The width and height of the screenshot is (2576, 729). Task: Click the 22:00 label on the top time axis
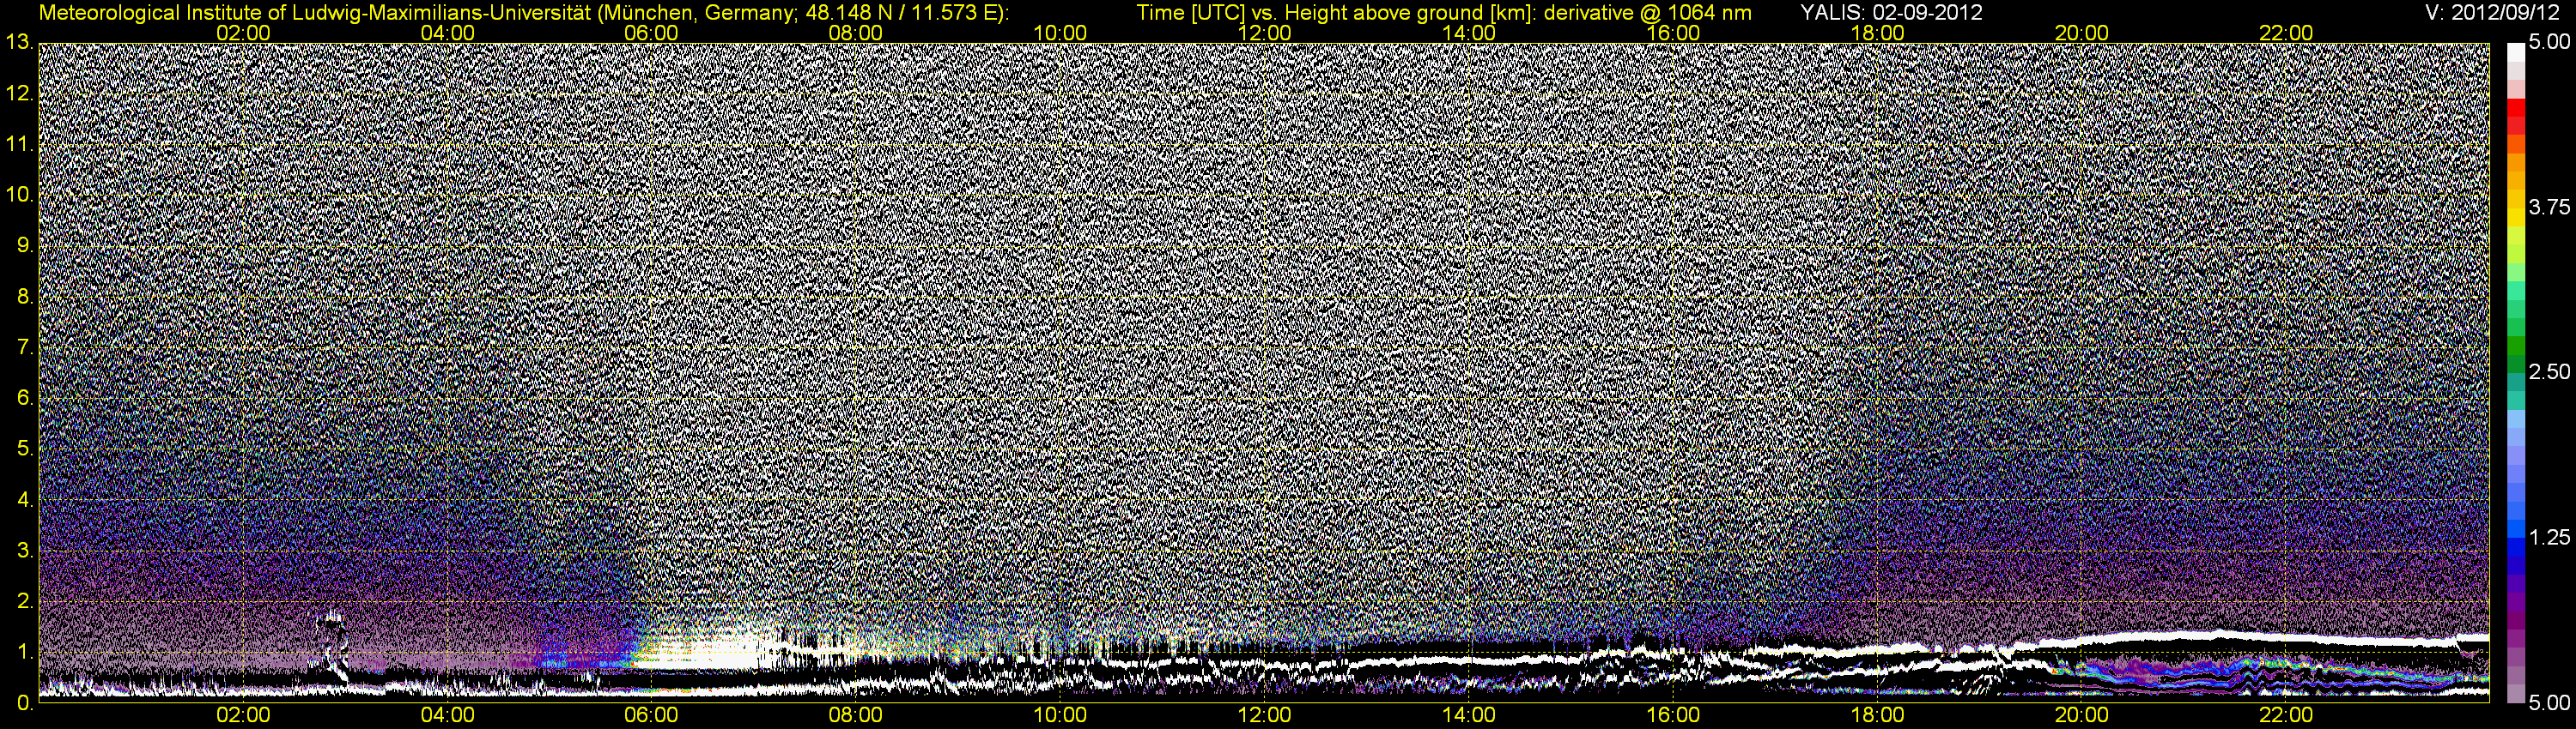pos(2286,33)
